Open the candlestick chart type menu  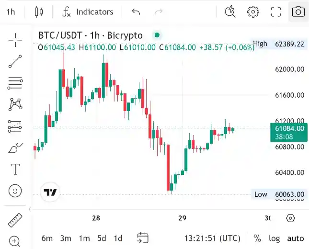[x=39, y=12]
